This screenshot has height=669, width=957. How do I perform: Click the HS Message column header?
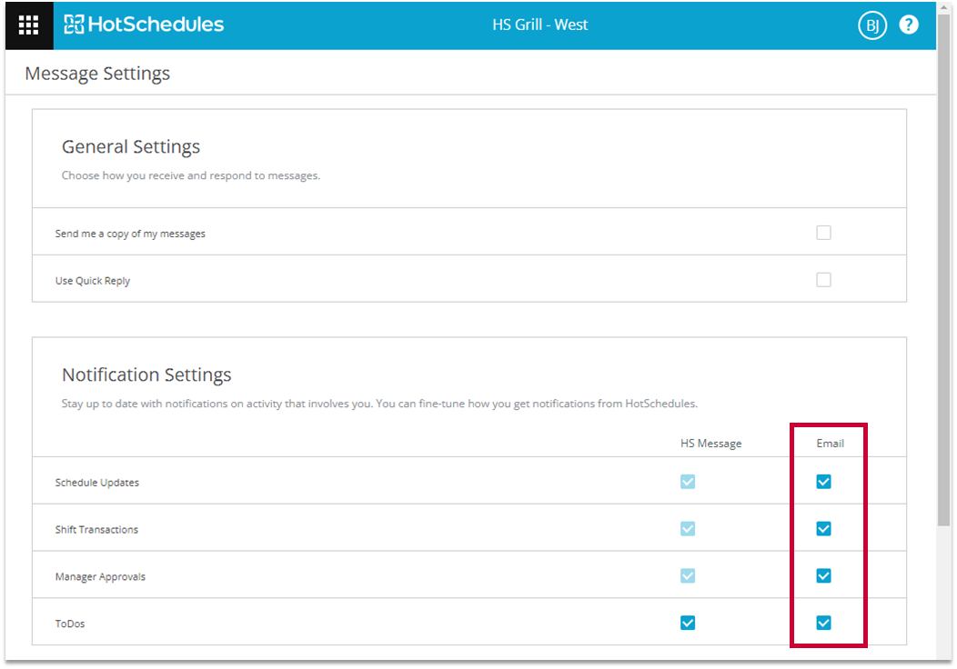coord(711,444)
